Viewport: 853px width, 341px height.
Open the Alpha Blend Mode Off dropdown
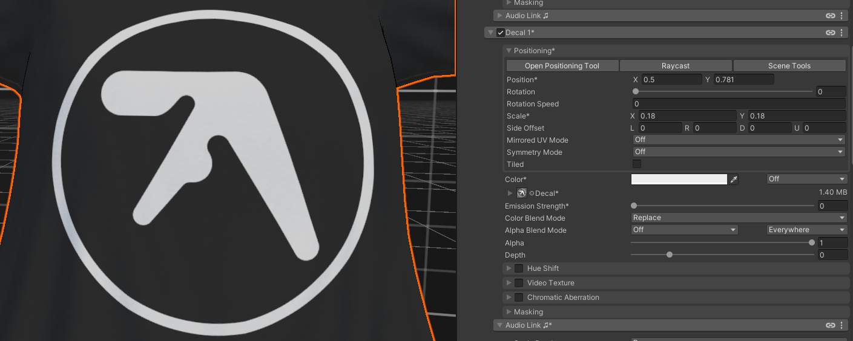(x=684, y=230)
